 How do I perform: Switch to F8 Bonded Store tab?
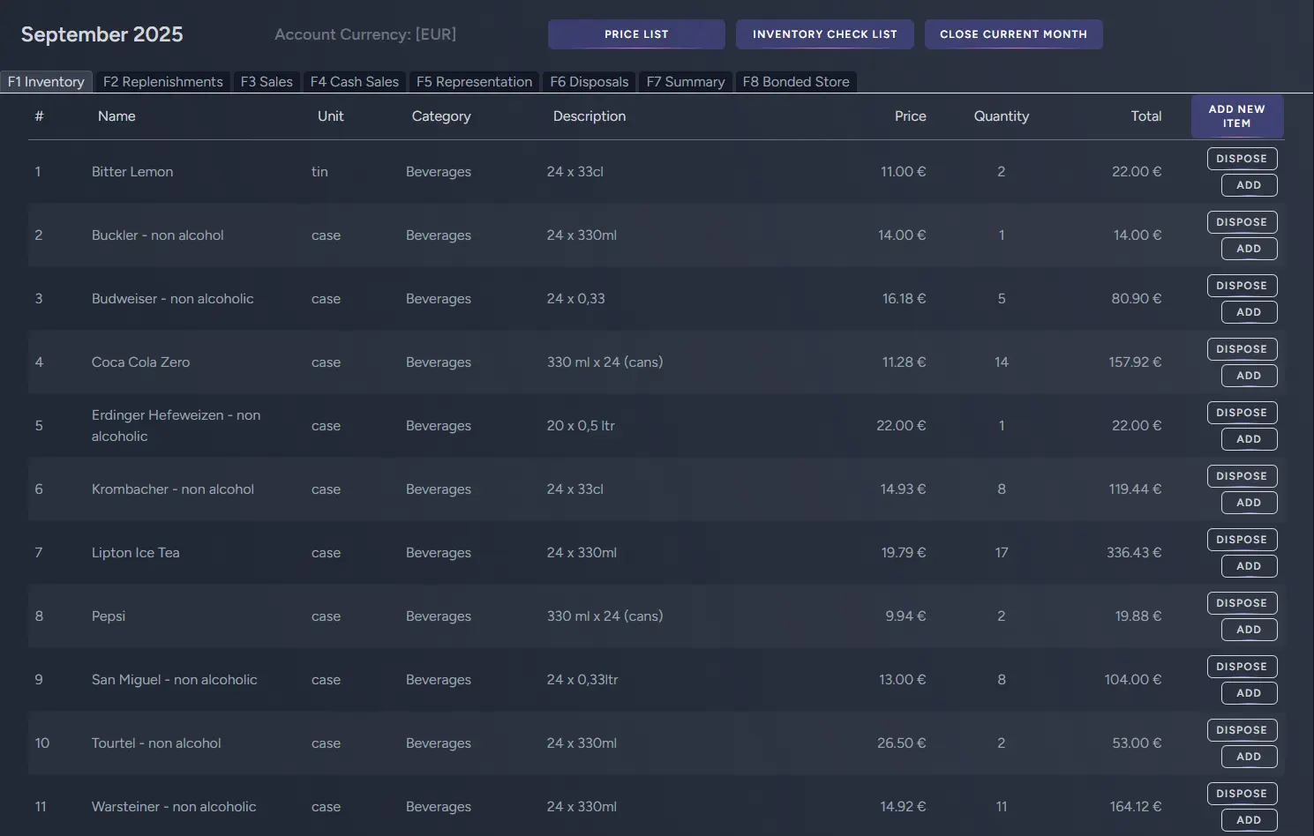(796, 82)
